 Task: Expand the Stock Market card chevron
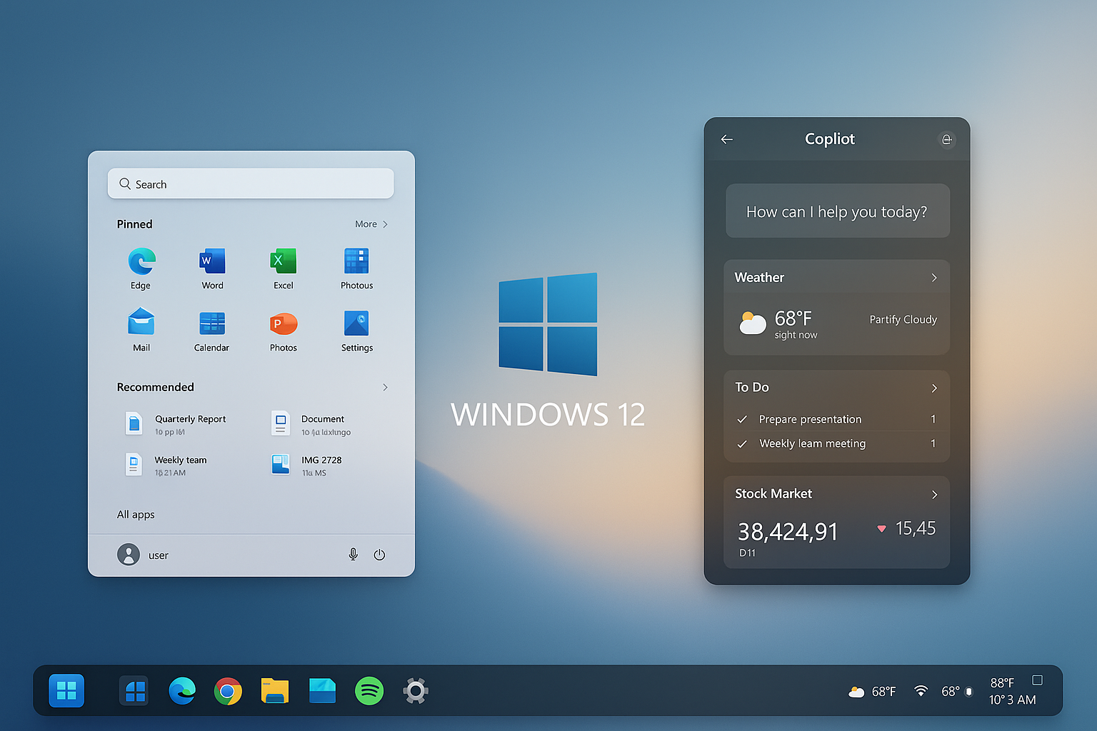[934, 495]
